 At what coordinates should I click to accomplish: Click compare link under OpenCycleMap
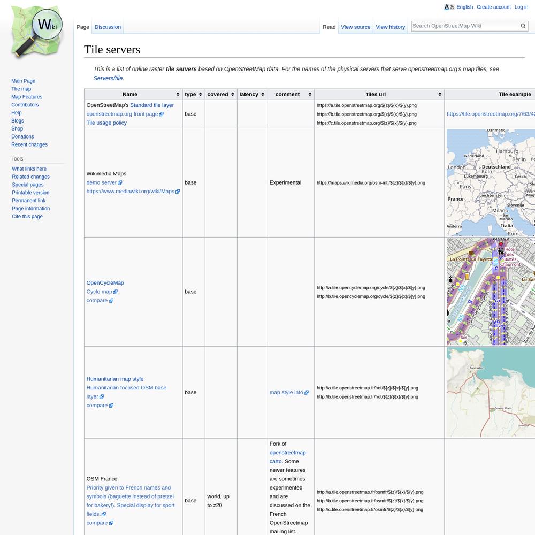point(100,301)
